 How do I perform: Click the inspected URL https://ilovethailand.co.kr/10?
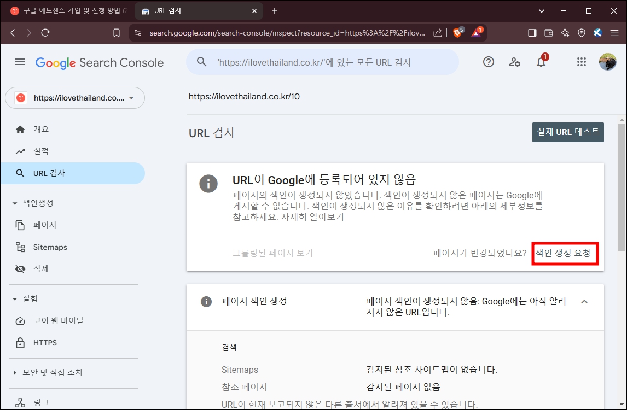pos(245,97)
